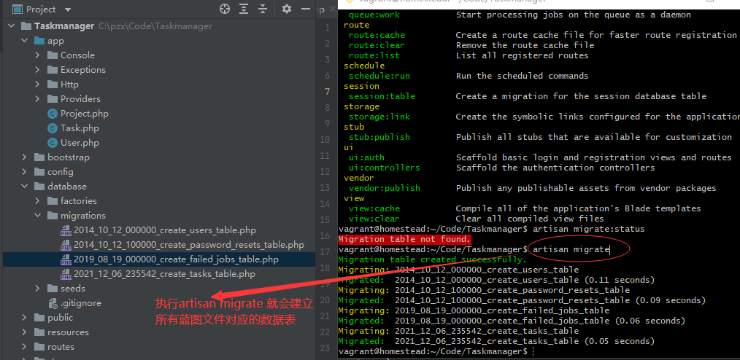
Task: Click 'stub:publish' command in terminal
Action: pos(379,137)
